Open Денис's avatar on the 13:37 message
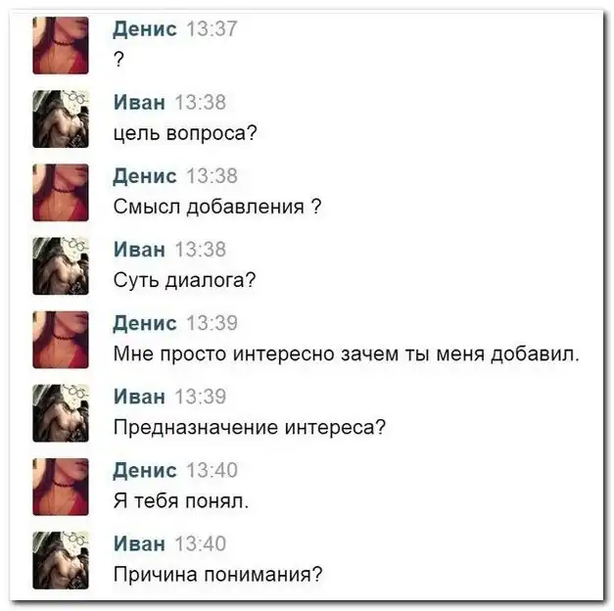Image resolution: width=614 pixels, height=611 pixels. pos(61,45)
